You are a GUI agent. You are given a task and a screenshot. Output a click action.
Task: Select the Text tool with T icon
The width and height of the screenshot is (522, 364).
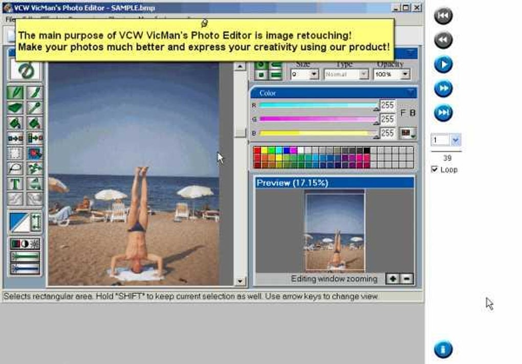(15, 184)
